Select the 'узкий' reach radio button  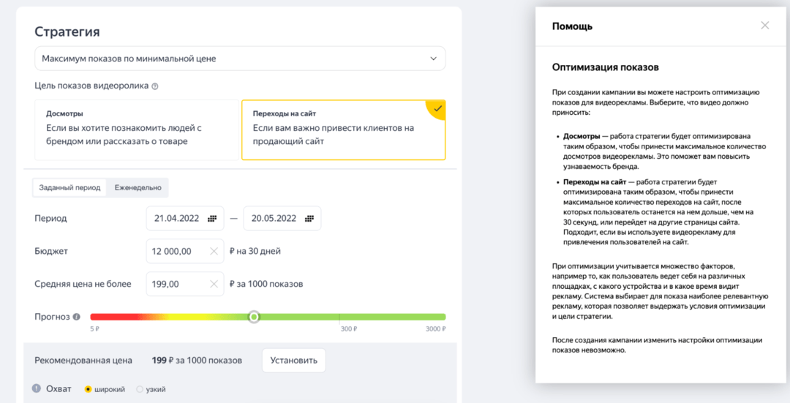(x=140, y=389)
